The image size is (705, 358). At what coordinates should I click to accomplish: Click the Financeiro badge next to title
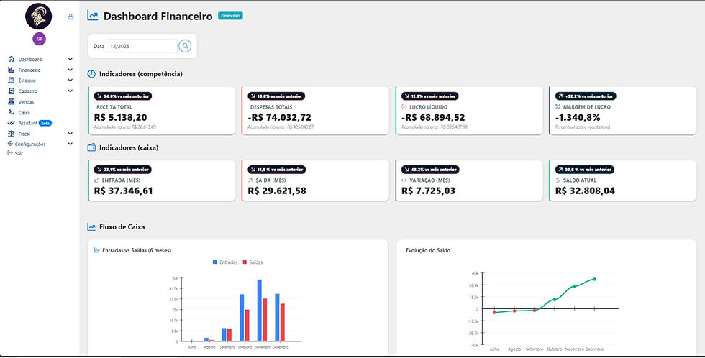click(x=230, y=15)
